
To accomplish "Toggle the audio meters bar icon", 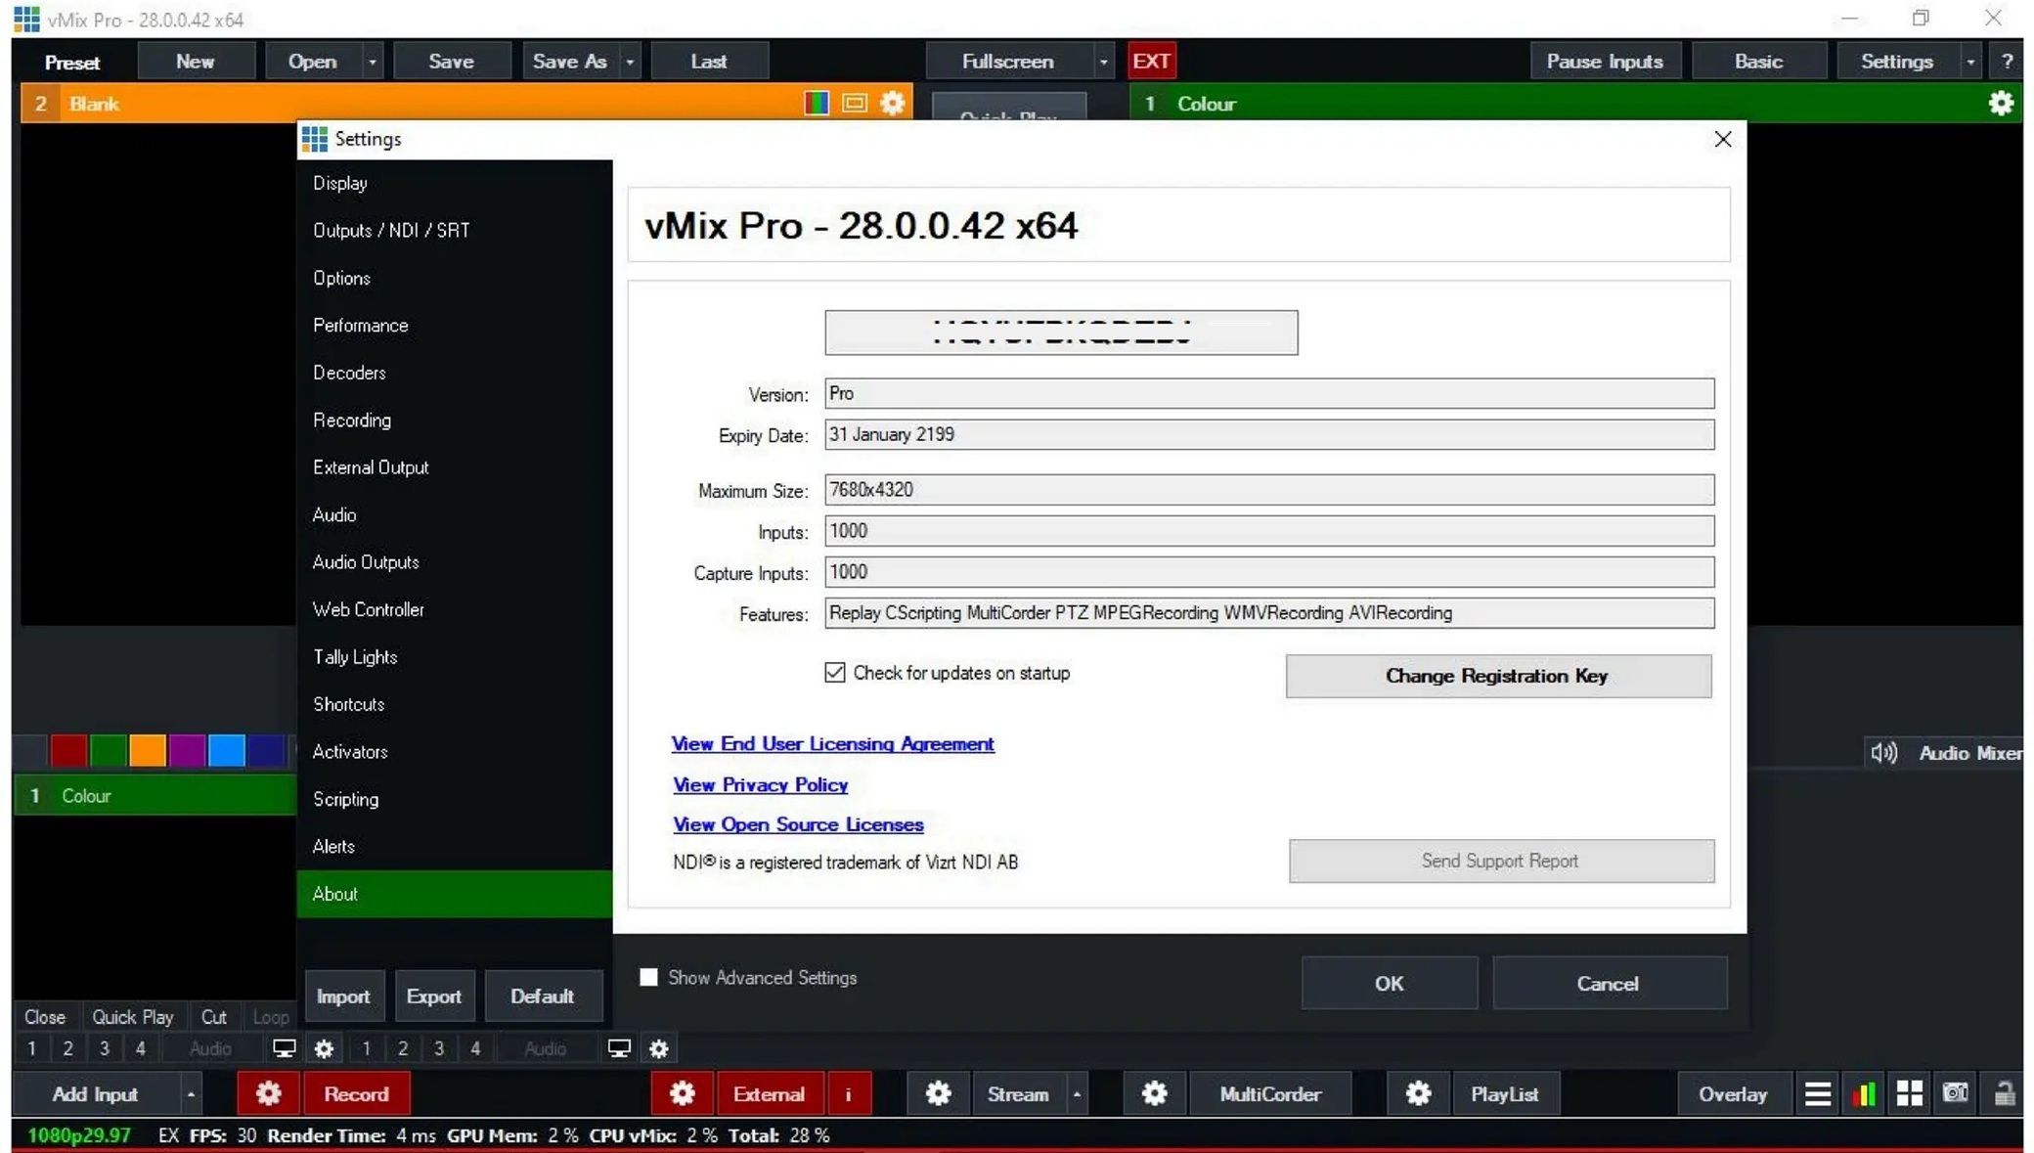I will pyautogui.click(x=1864, y=1093).
